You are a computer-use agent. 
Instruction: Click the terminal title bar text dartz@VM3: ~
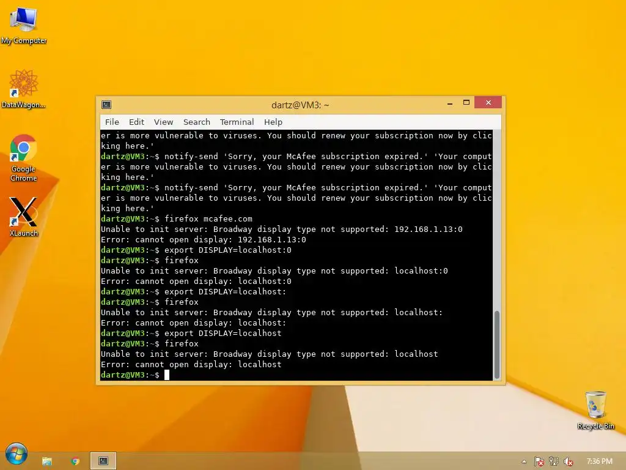pyautogui.click(x=300, y=105)
